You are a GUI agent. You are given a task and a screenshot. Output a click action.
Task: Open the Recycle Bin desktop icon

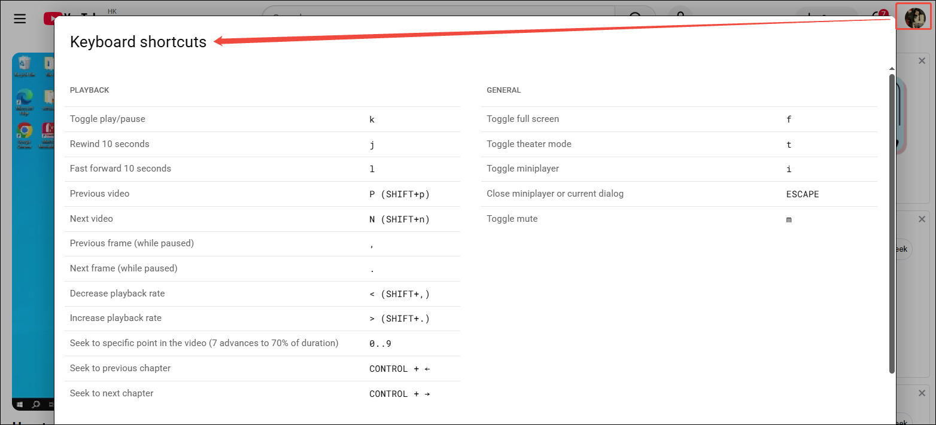click(x=25, y=62)
